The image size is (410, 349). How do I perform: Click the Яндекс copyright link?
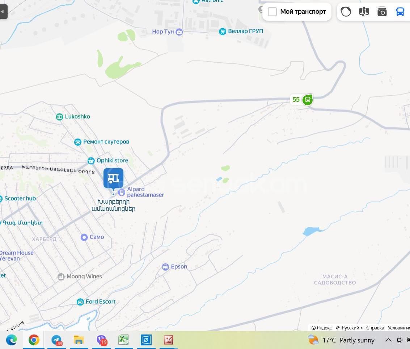click(322, 328)
